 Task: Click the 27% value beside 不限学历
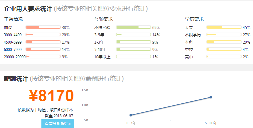point(247,35)
